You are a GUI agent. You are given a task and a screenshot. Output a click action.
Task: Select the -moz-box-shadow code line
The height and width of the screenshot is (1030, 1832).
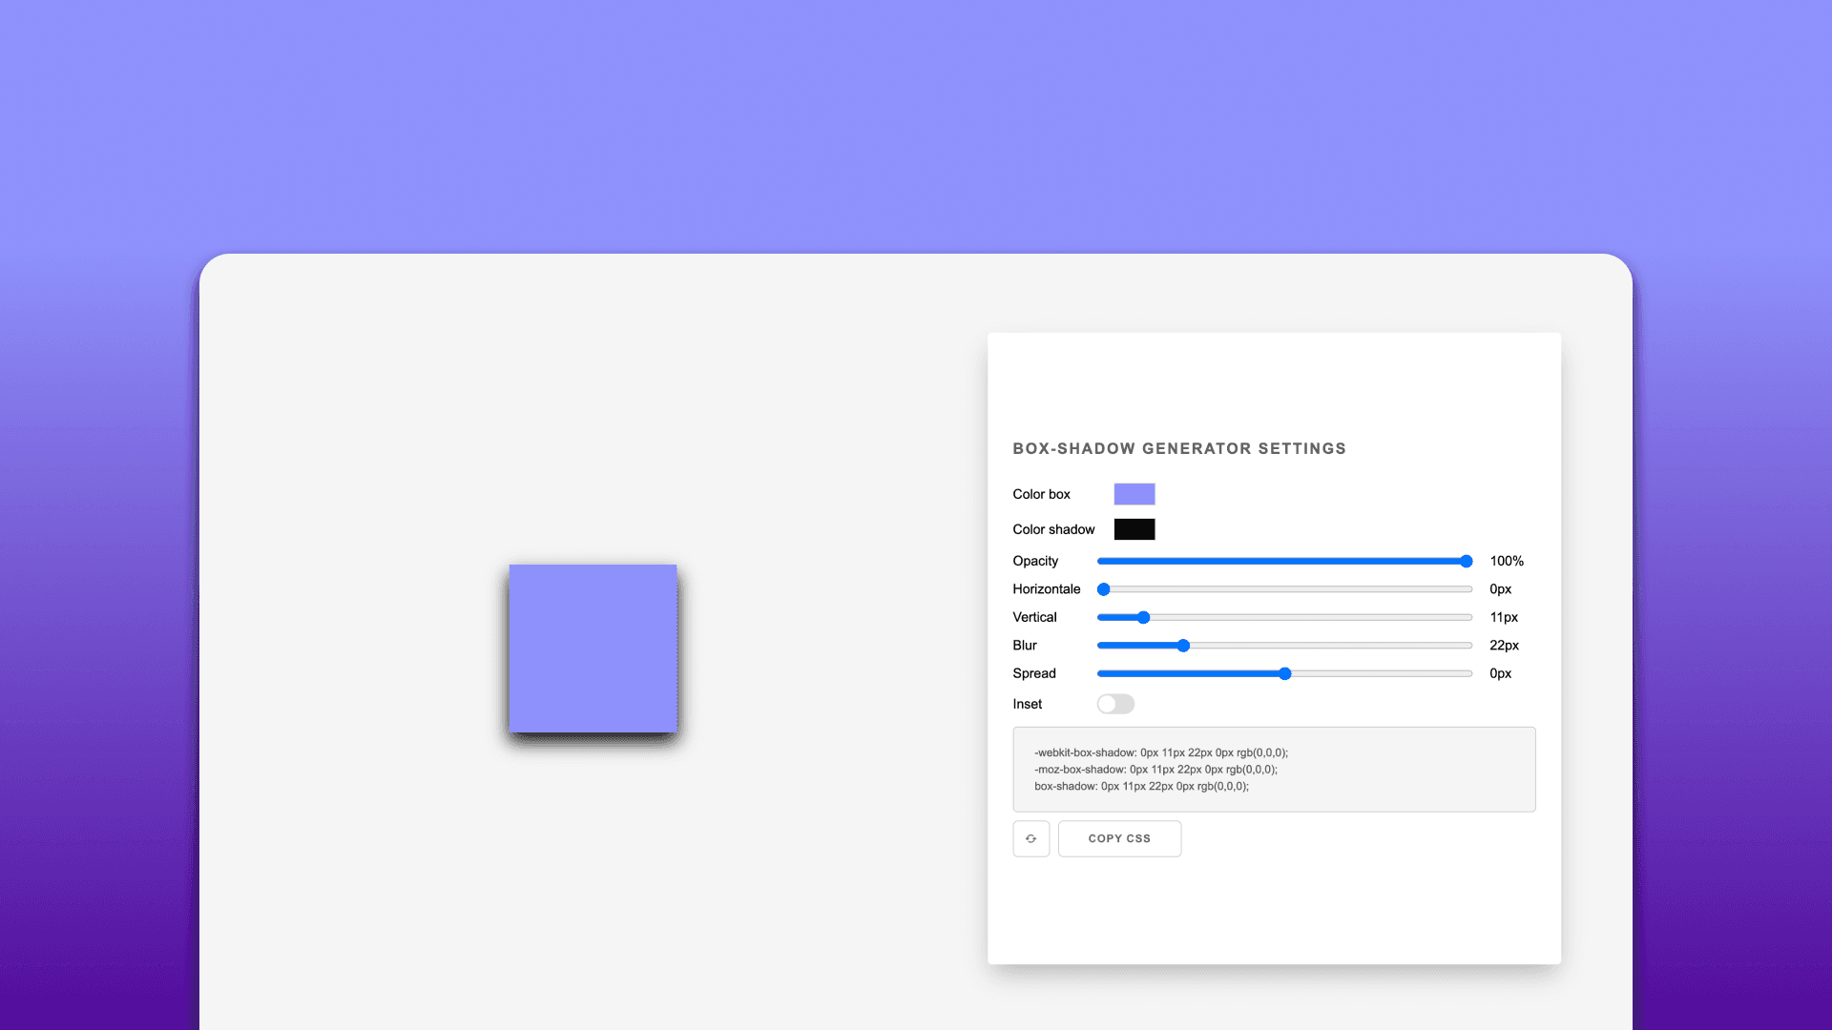(x=1155, y=769)
